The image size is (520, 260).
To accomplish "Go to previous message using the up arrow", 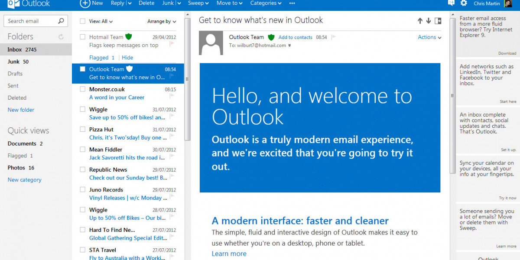I will tap(419, 20).
